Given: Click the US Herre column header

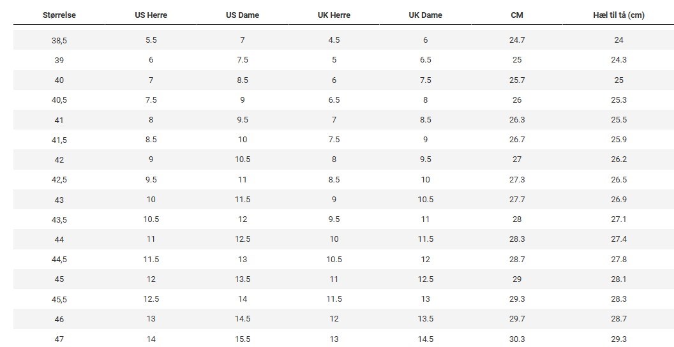Looking at the screenshot, I should pyautogui.click(x=151, y=15).
